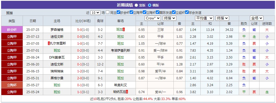Select the corner count 9-1 cell
The height and width of the screenshot is (103, 276).
(x=100, y=78)
